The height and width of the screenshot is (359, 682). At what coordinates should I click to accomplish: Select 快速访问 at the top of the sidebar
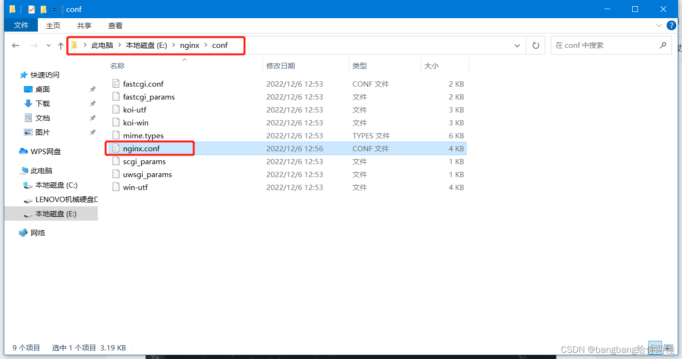click(x=45, y=75)
